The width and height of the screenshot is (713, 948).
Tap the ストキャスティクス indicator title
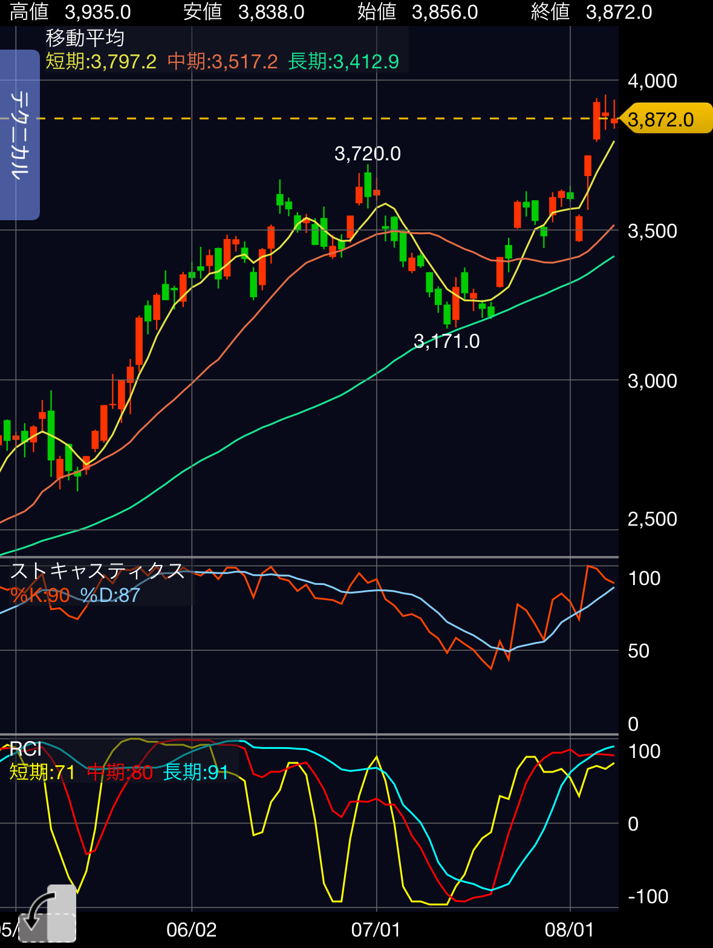[97, 570]
